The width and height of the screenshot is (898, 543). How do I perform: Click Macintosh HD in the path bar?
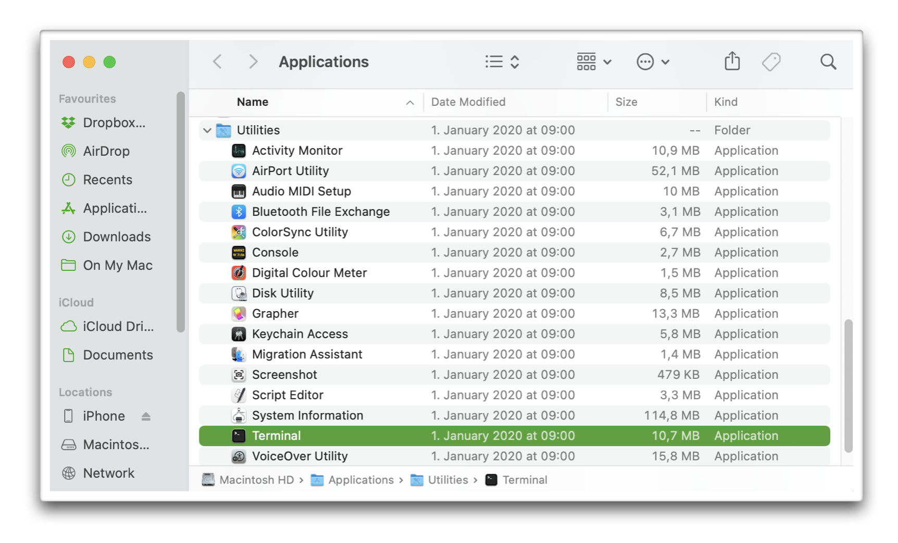coord(248,480)
